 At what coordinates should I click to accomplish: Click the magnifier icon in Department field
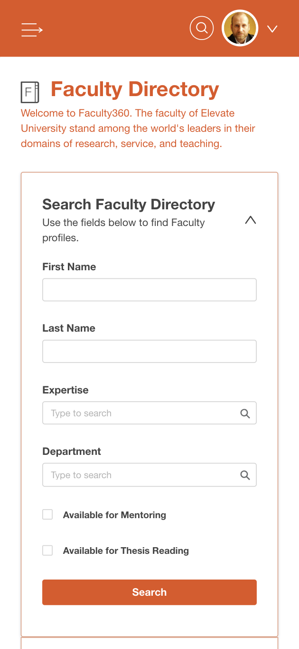245,475
